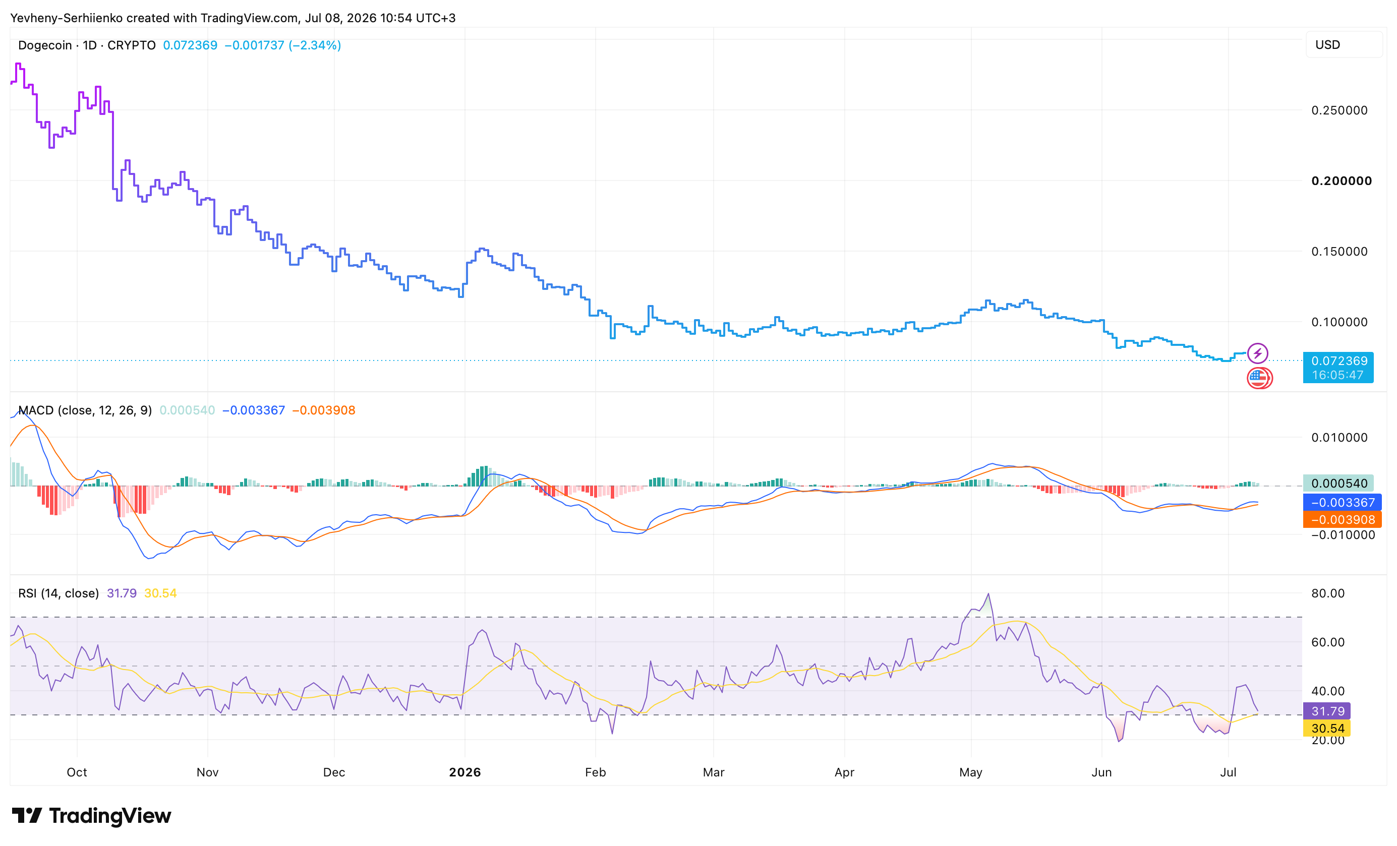Click the blue -0.003367 axis tag
Screen dimensions: 1397x846
pos(1342,503)
